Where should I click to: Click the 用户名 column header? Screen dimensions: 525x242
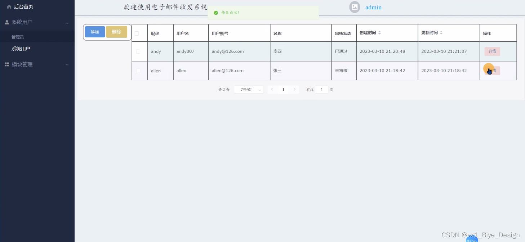pyautogui.click(x=183, y=33)
